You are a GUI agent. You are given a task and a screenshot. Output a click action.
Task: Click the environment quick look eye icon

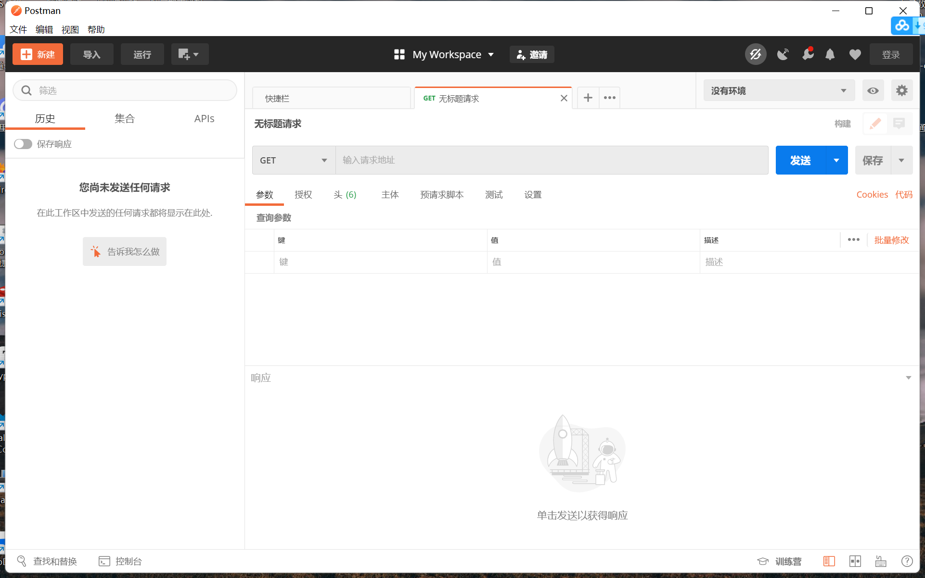coord(873,90)
